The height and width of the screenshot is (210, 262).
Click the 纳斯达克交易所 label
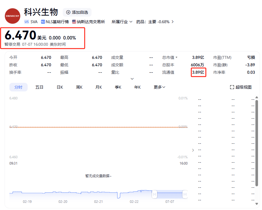pyautogui.click(x=91, y=22)
